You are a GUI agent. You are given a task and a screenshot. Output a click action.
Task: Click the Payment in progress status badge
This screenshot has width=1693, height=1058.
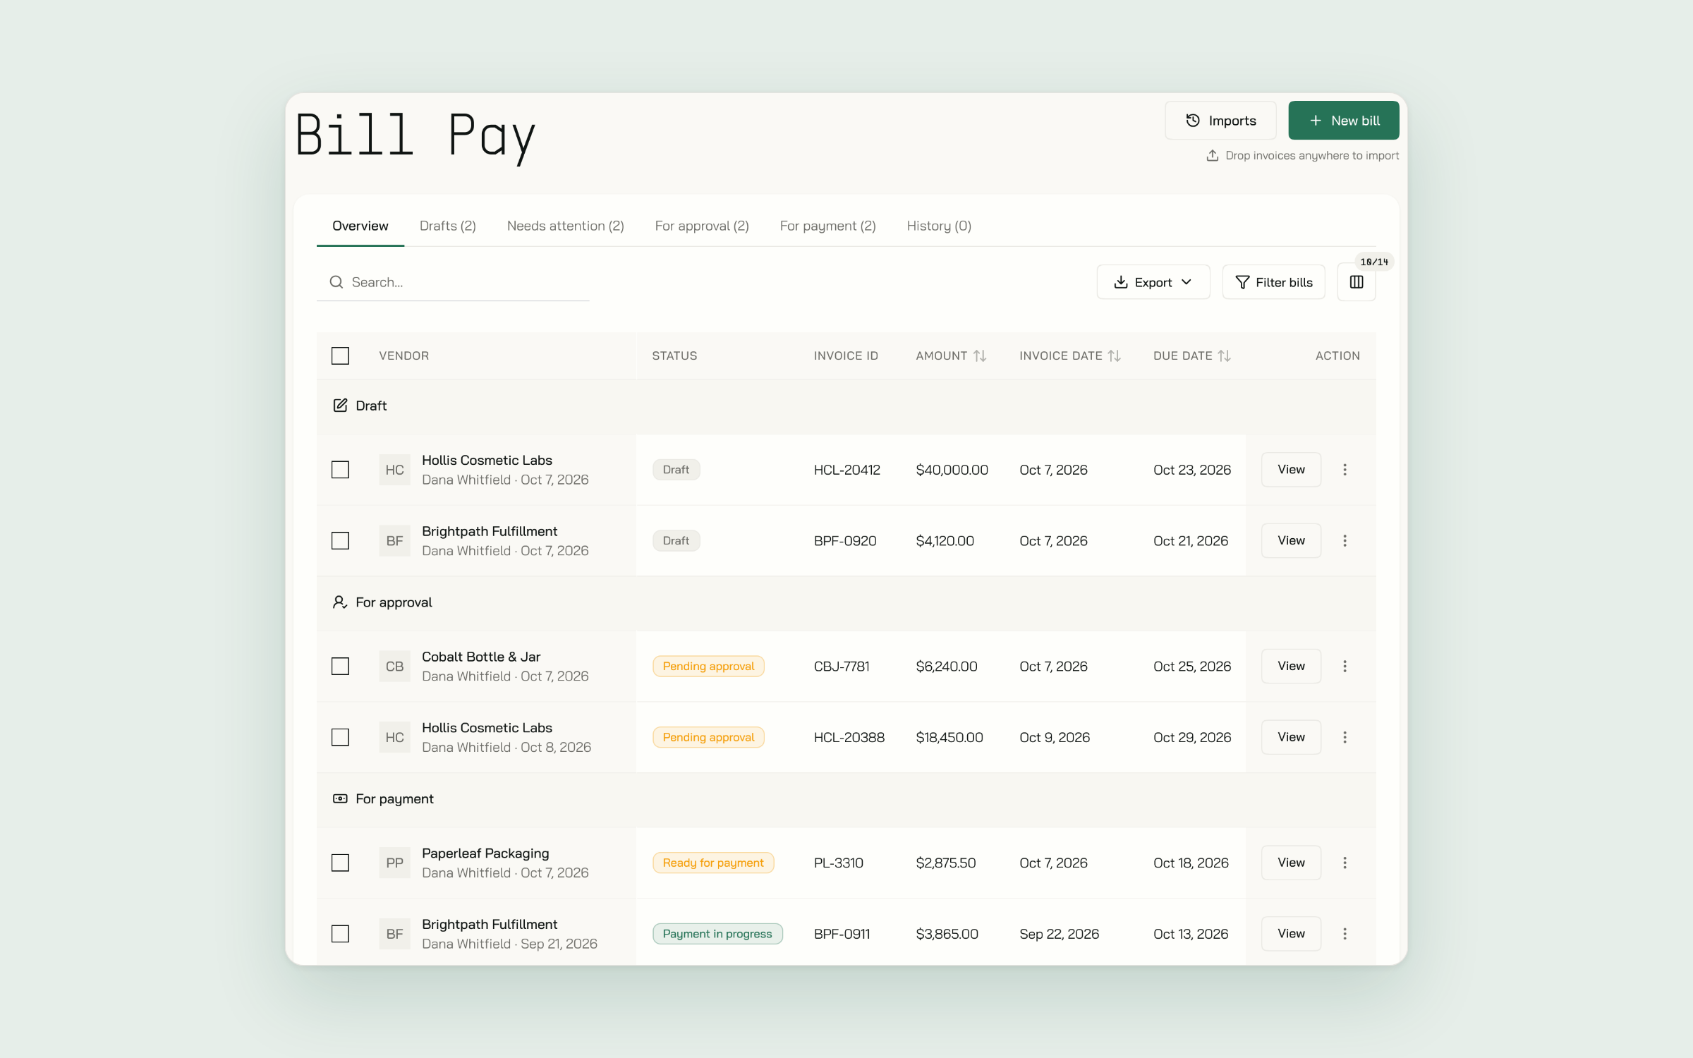pyautogui.click(x=717, y=934)
